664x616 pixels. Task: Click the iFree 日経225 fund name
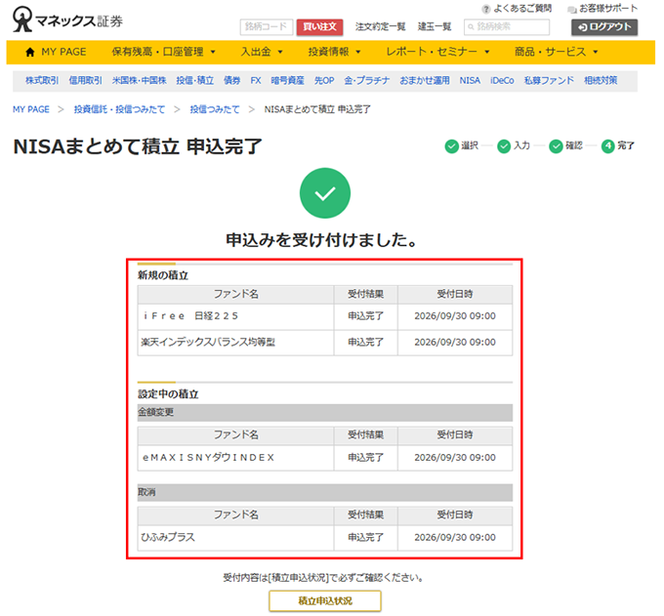click(x=190, y=316)
